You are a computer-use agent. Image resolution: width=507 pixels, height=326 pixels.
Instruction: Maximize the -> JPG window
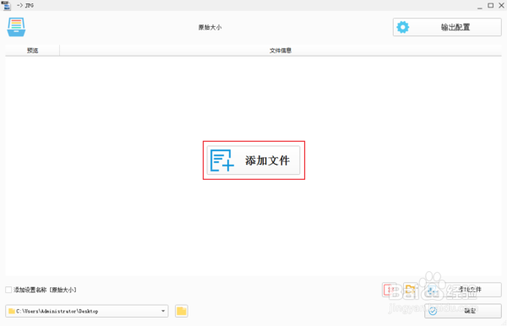[x=490, y=6]
